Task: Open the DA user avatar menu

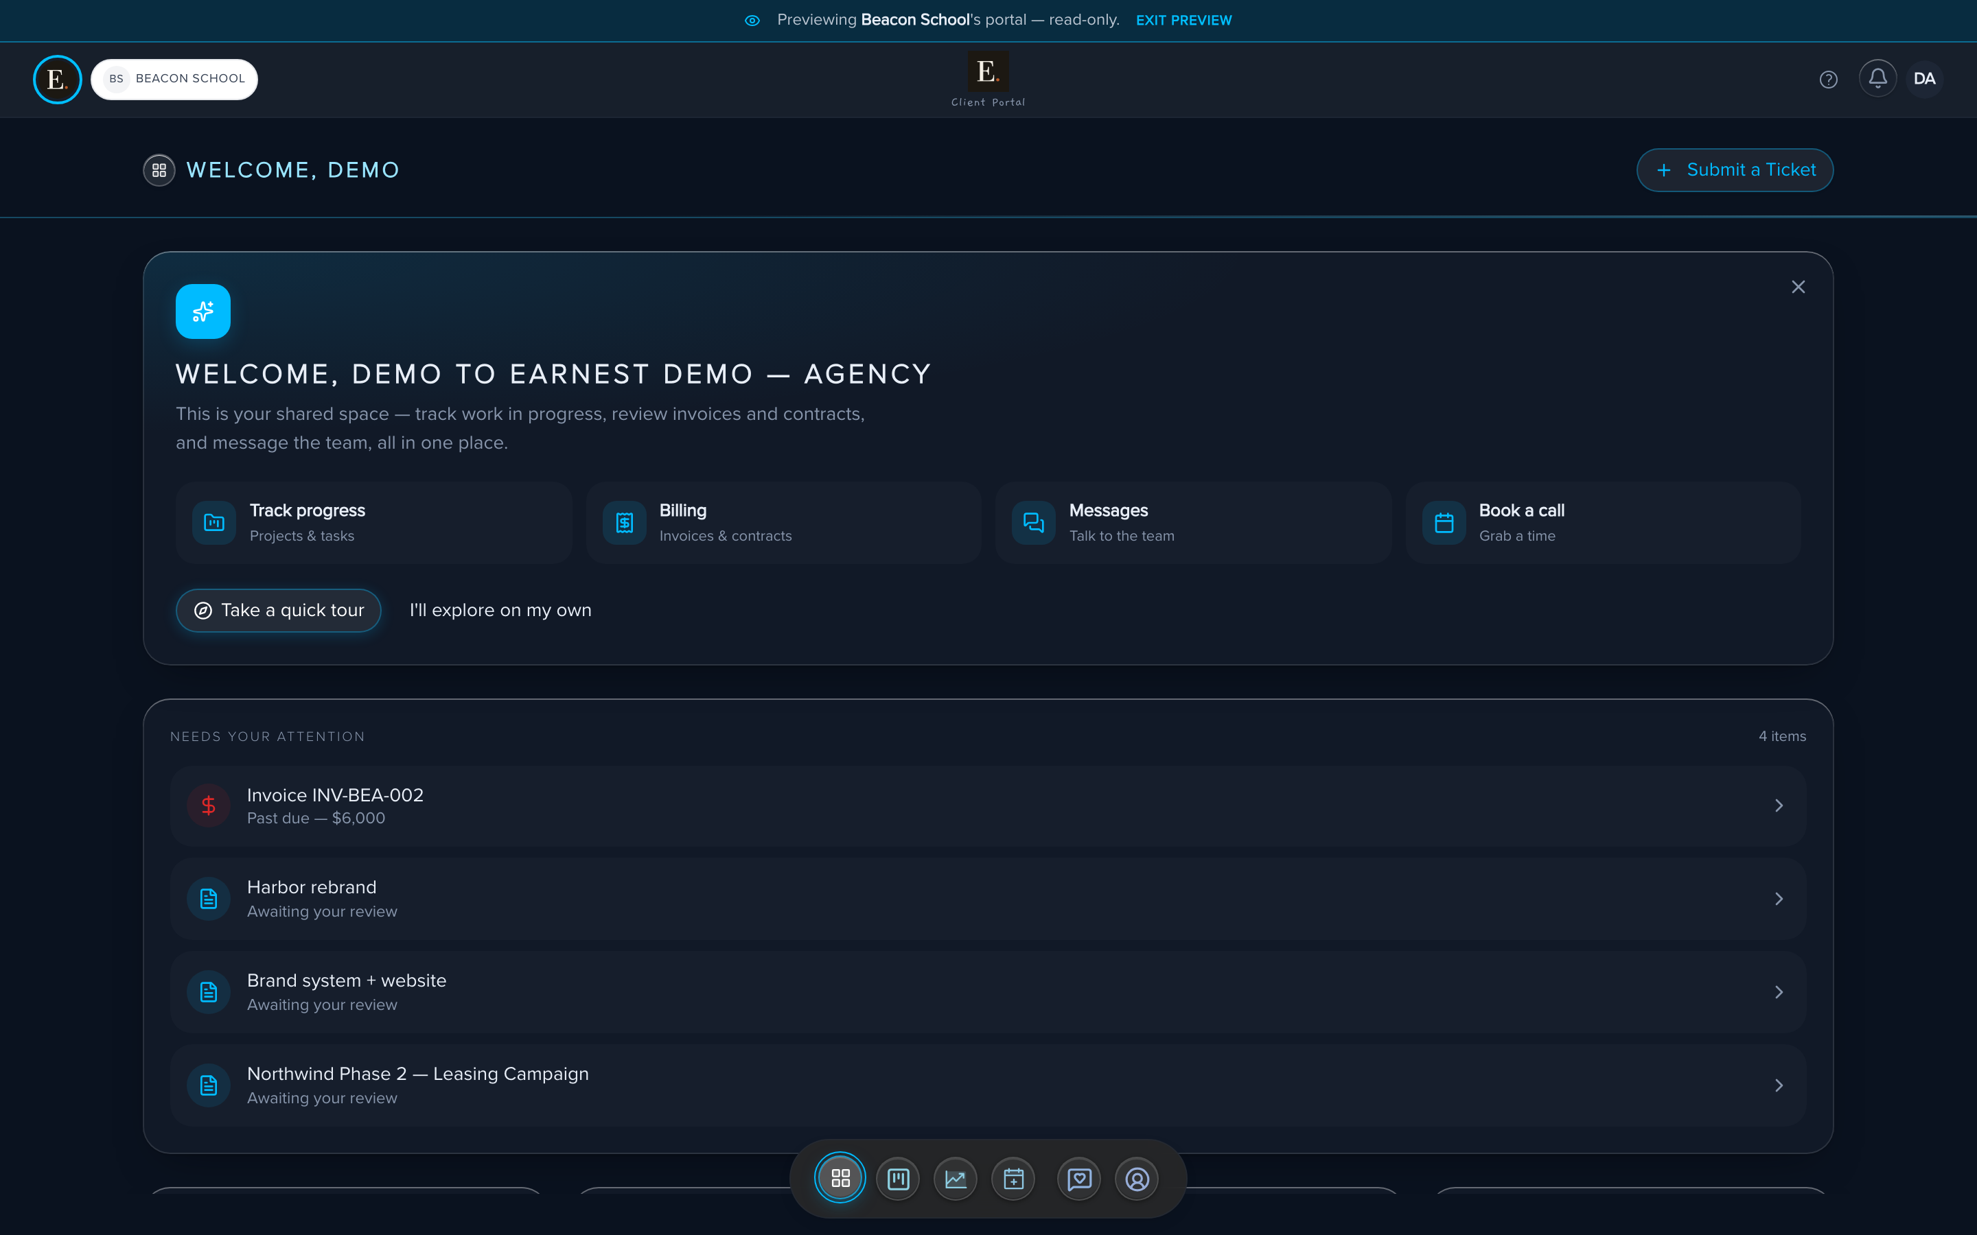Action: click(1924, 79)
